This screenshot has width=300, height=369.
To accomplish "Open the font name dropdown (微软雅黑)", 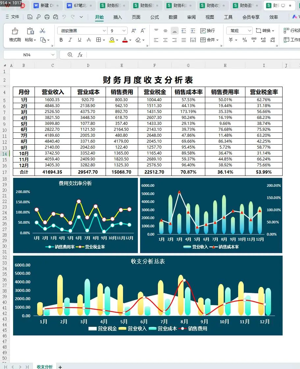I will (104, 31).
